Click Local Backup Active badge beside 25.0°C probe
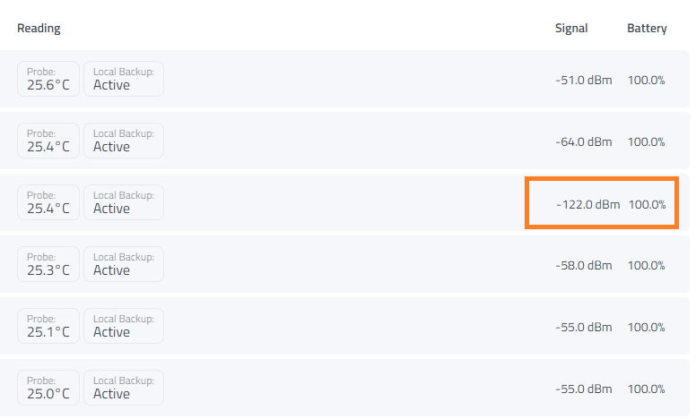 point(124,388)
